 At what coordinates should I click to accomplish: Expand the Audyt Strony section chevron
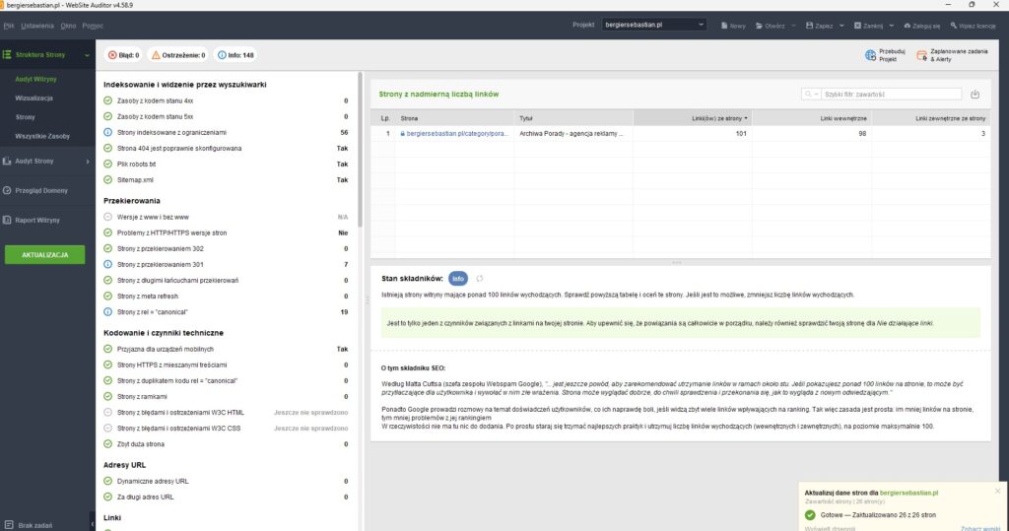[88, 162]
